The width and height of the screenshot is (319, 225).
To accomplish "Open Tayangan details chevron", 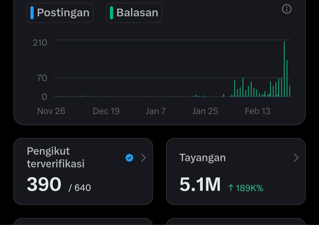I will click(x=296, y=158).
